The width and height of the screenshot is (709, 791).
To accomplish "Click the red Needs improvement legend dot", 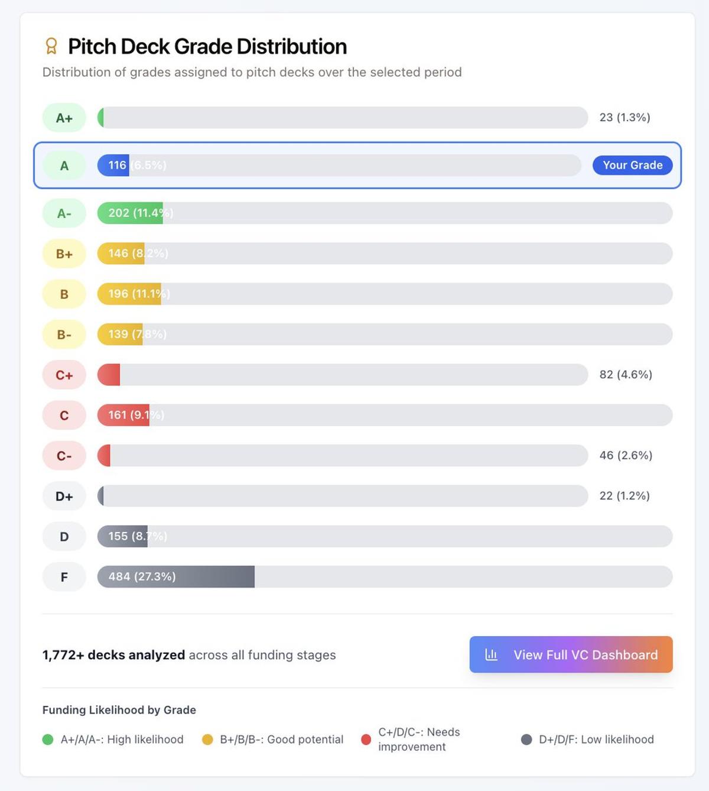I will pos(366,739).
